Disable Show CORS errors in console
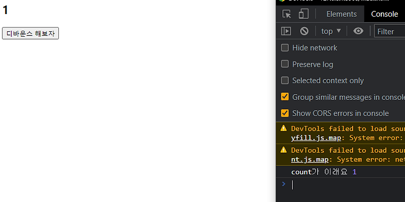This screenshot has width=405, height=202. click(285, 113)
